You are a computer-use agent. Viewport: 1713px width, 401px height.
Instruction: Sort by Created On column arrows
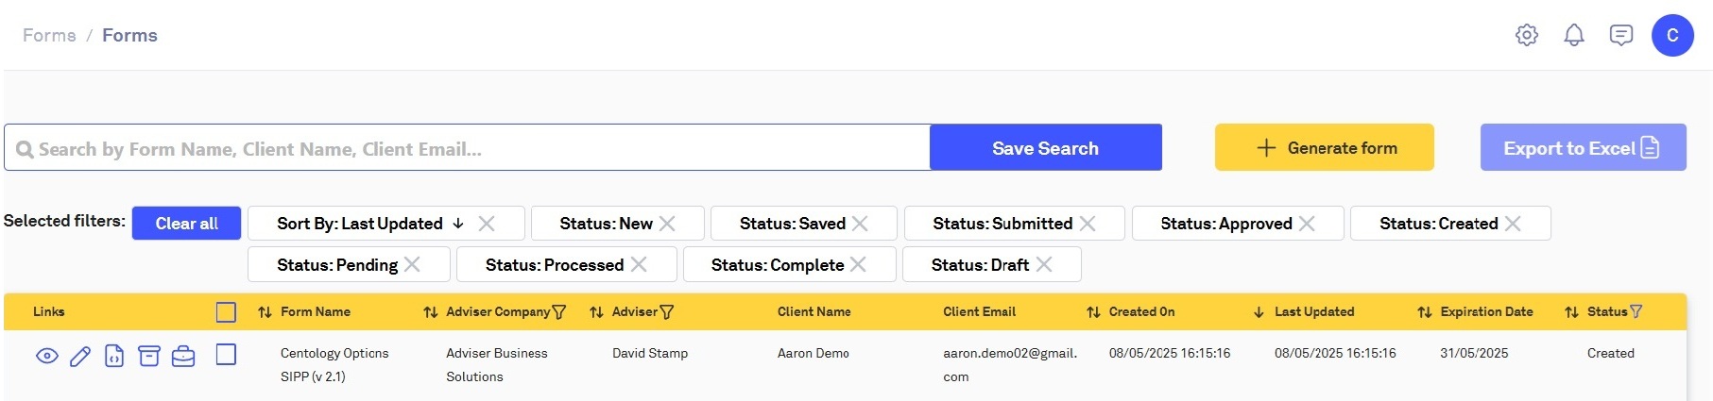coord(1093,312)
